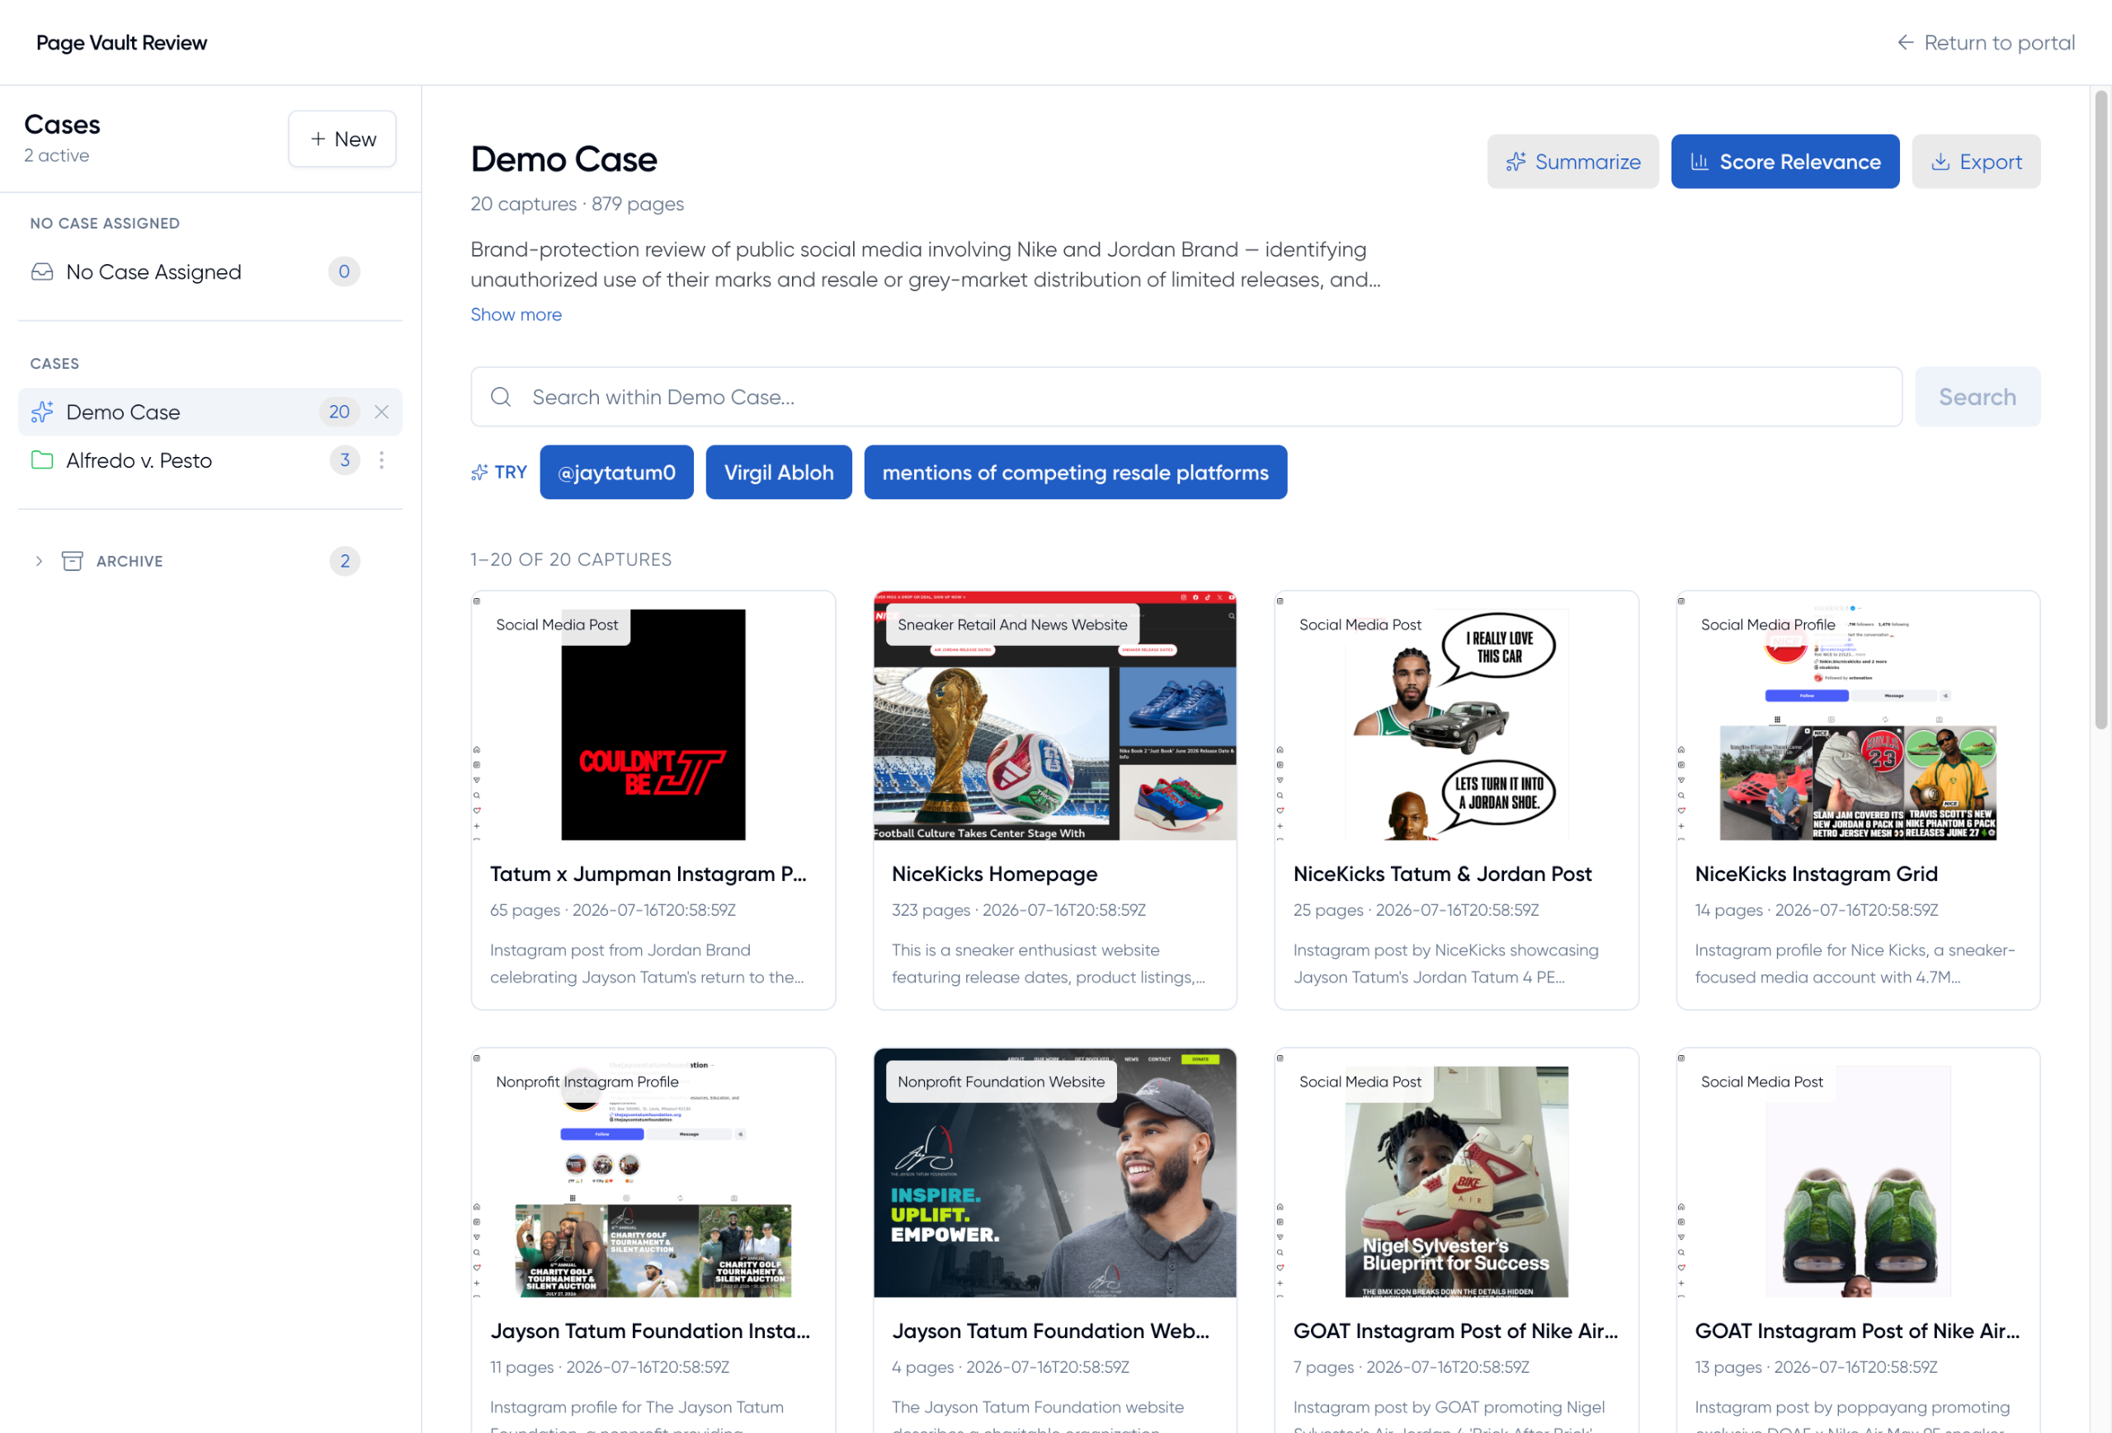Click the magnifier icon in the search field
Image resolution: width=2112 pixels, height=1433 pixels.
(x=501, y=397)
